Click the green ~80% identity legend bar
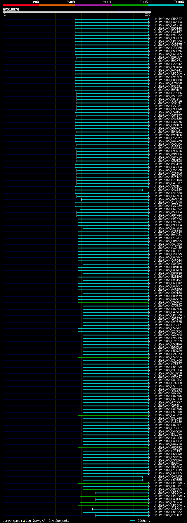This screenshot has height=523, width=187. point(129,5)
